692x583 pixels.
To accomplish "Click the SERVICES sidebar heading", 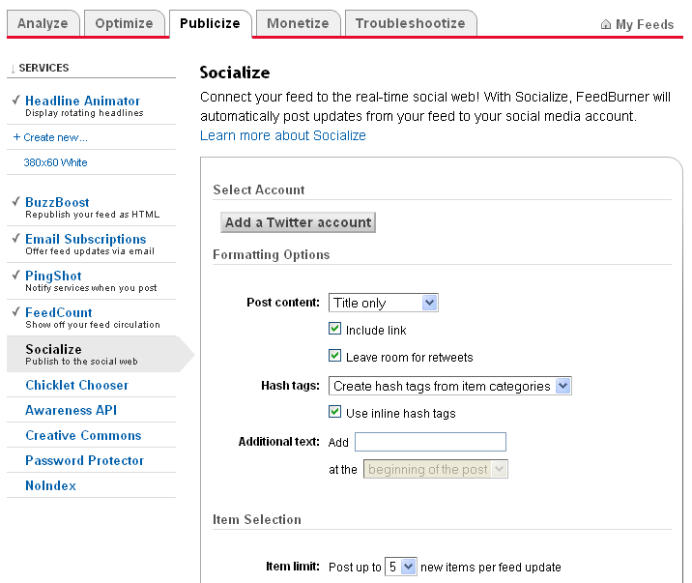I will pos(43,68).
